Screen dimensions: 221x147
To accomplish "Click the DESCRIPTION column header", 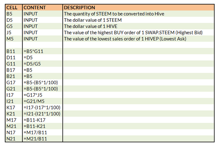I will pyautogui.click(x=79, y=8).
